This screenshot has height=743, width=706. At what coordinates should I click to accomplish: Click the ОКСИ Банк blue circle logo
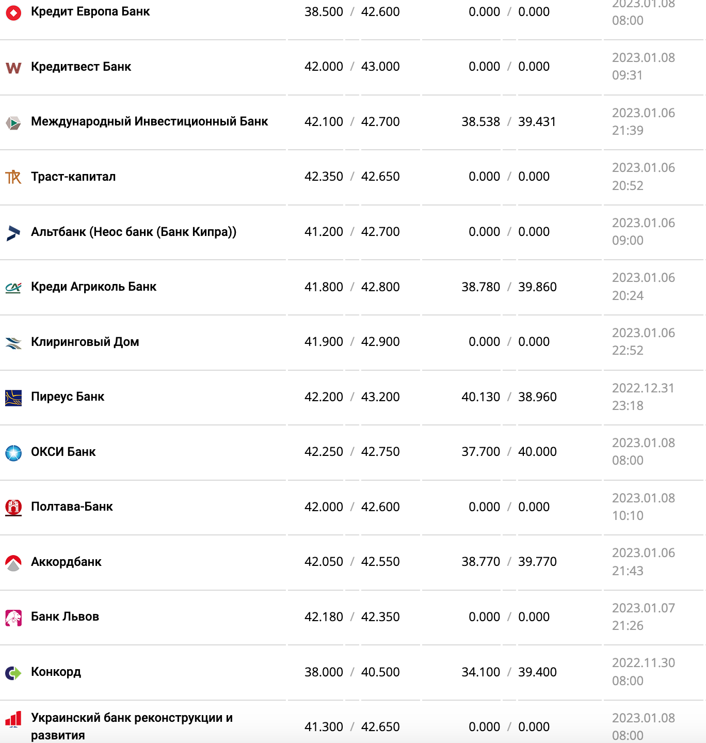click(13, 453)
